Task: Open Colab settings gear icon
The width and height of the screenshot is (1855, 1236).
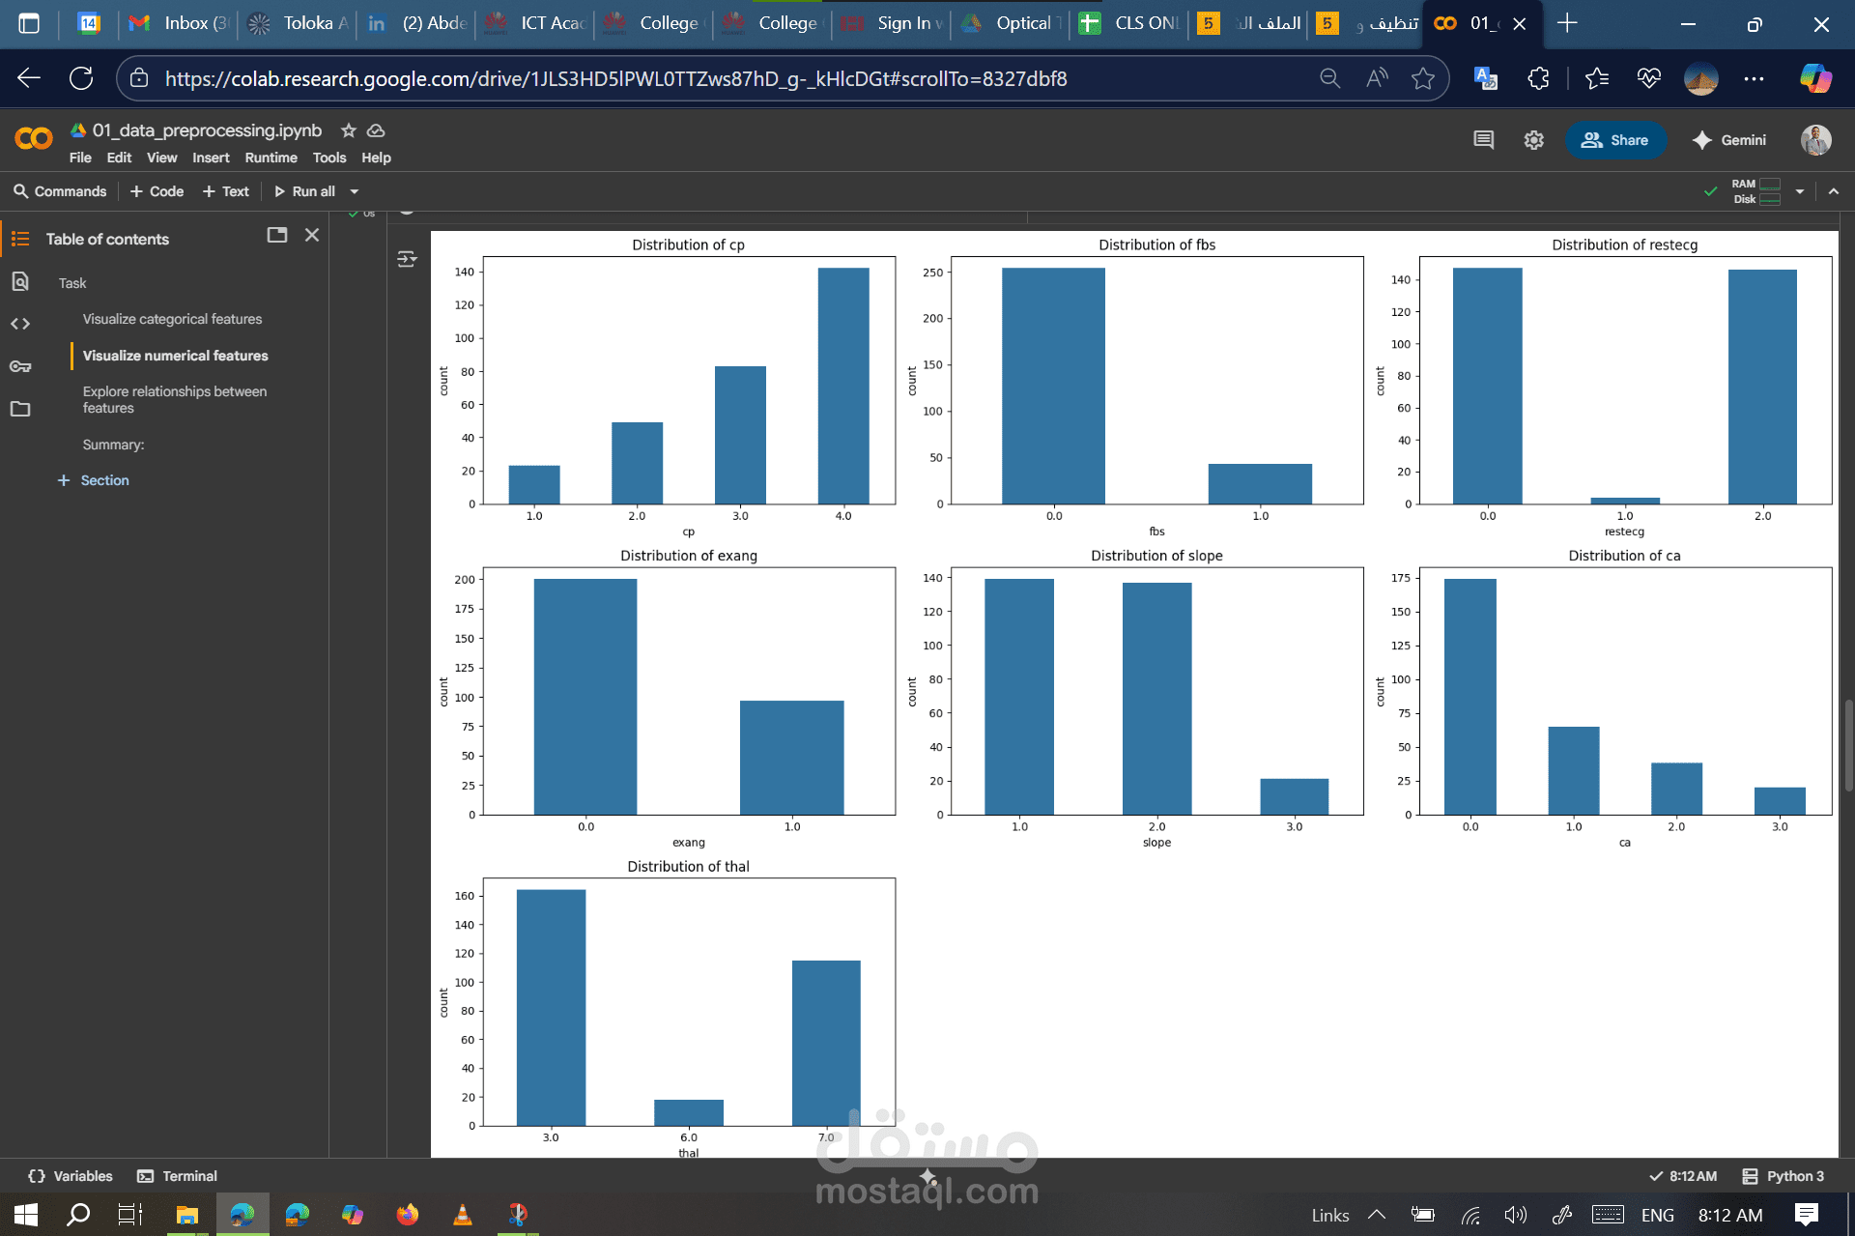Action: (x=1533, y=140)
